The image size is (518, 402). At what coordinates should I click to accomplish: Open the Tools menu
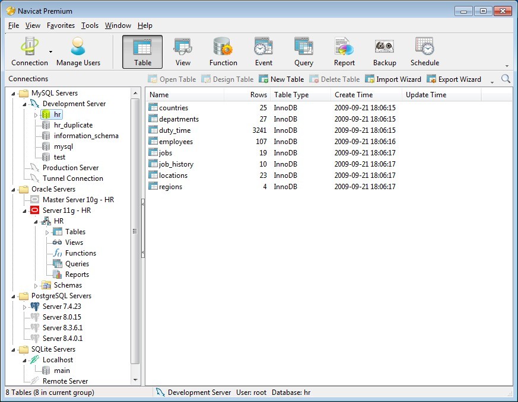[90, 25]
